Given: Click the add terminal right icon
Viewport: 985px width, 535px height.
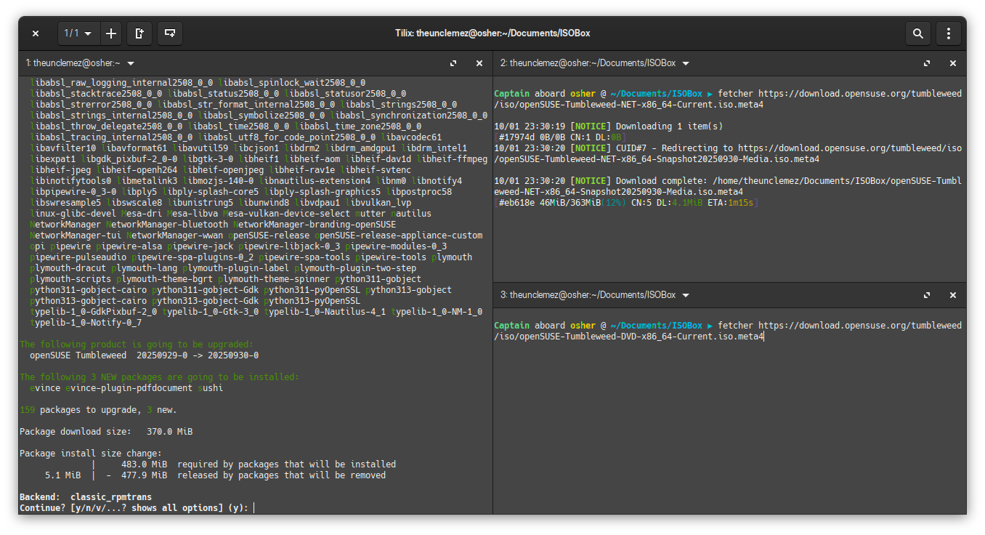Looking at the screenshot, I should [139, 33].
